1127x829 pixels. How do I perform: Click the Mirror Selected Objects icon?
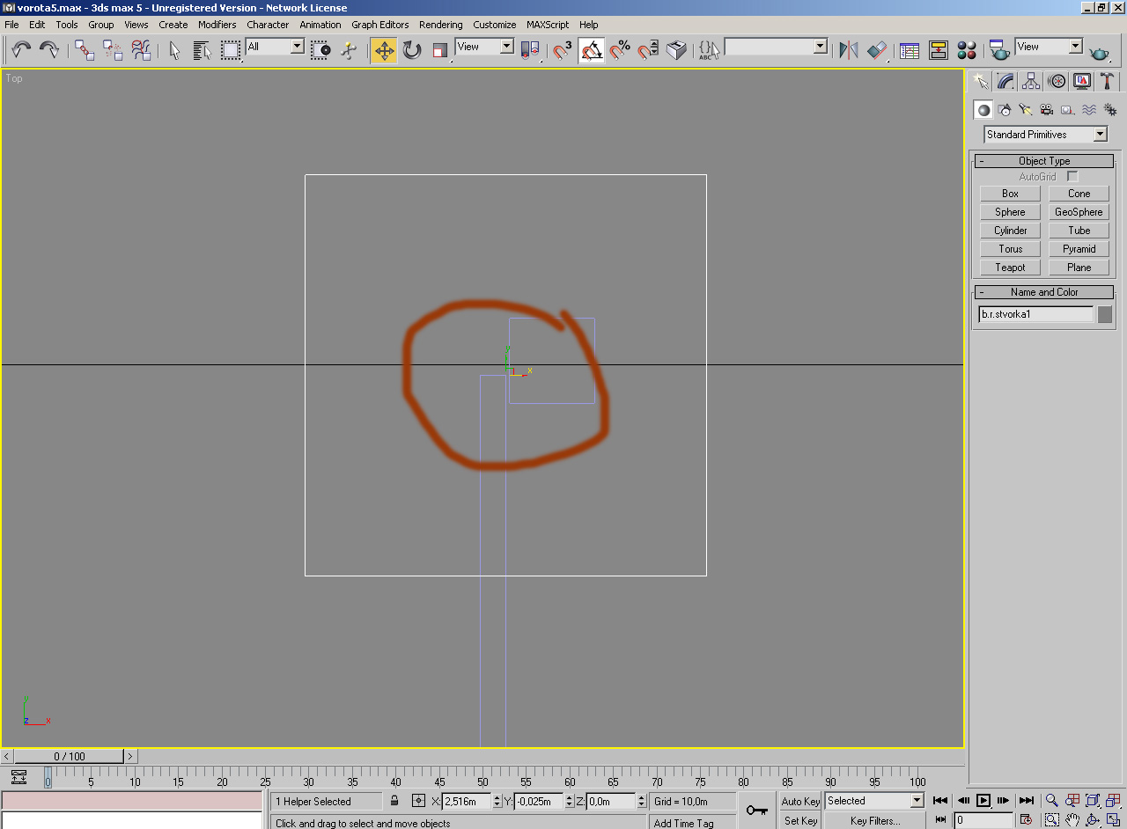click(849, 50)
